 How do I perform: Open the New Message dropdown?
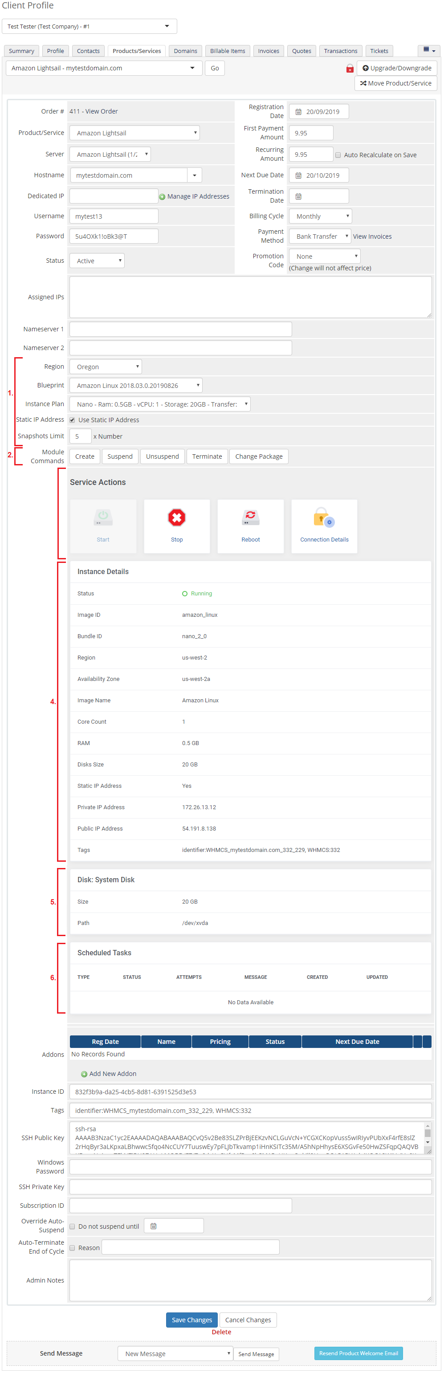(x=175, y=1353)
